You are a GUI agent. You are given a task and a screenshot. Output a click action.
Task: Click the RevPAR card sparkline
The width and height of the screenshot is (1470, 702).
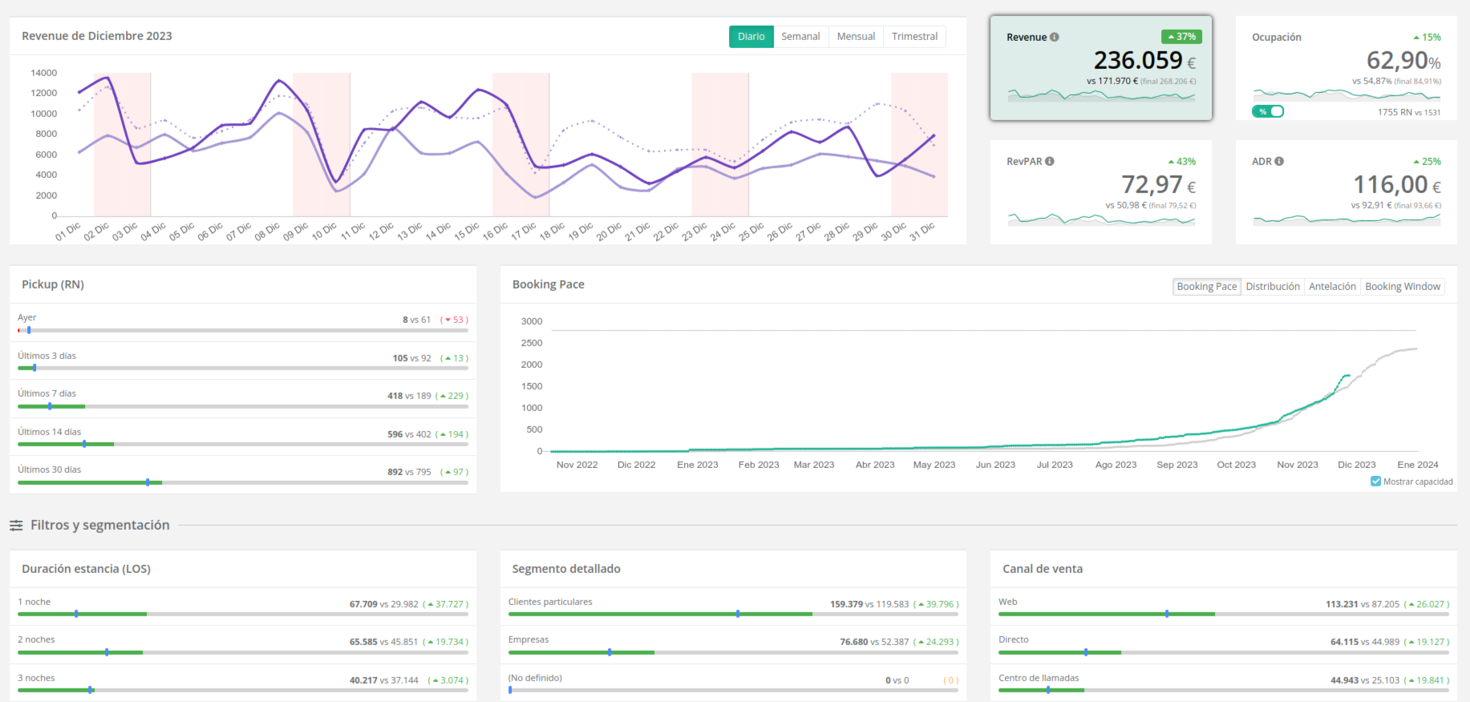[x=1101, y=219]
